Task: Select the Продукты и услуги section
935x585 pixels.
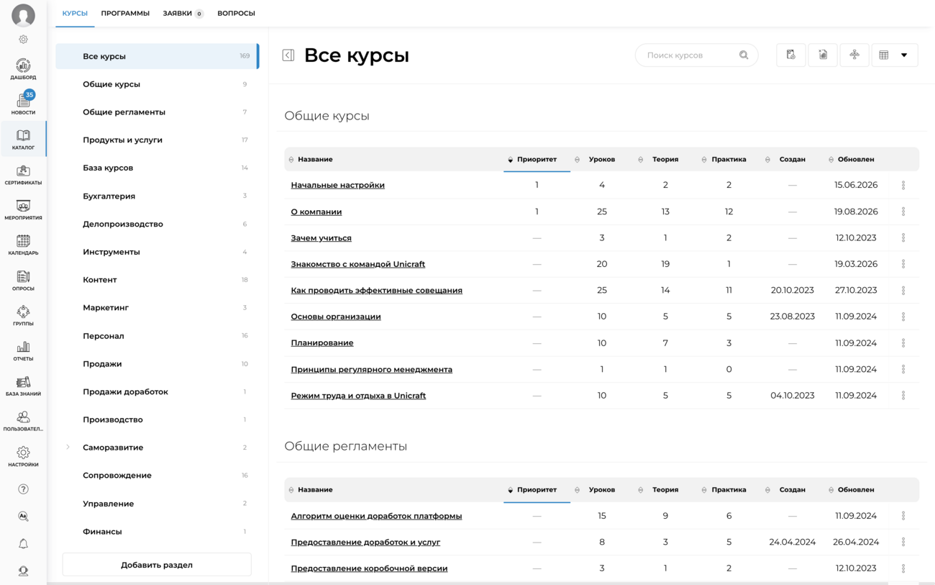Action: pos(157,140)
